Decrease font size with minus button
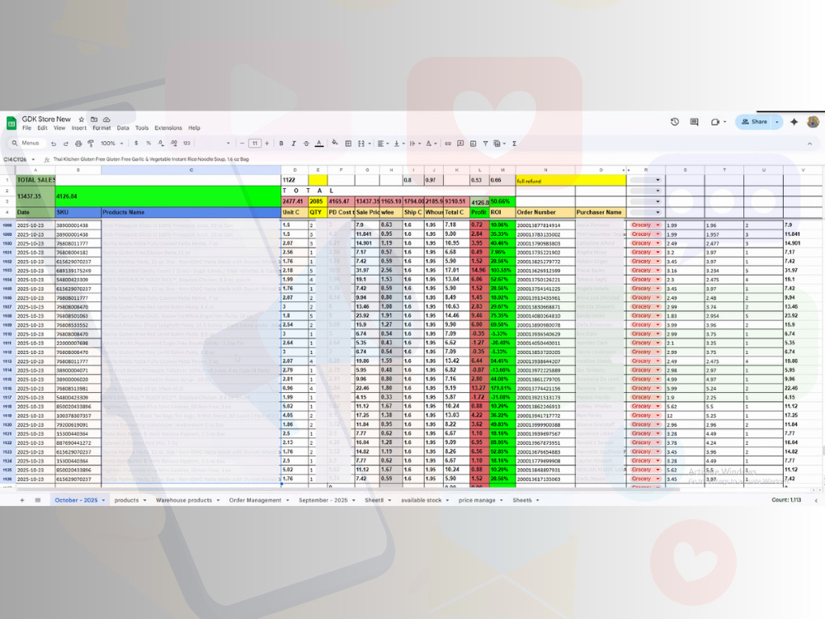 (x=242, y=143)
